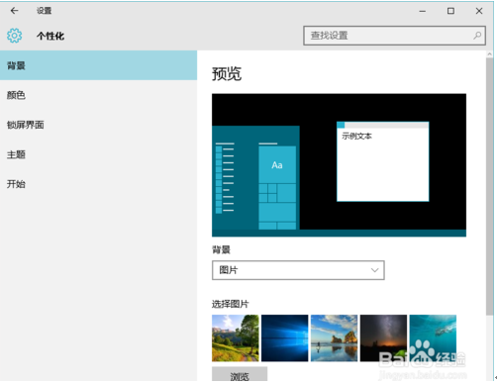
Task: Choose the underwater swimmer picture
Action: (x=433, y=338)
